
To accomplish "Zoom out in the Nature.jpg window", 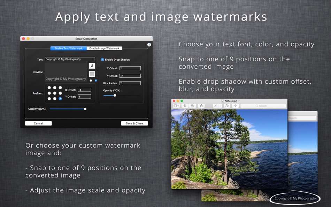I will coord(185,106).
